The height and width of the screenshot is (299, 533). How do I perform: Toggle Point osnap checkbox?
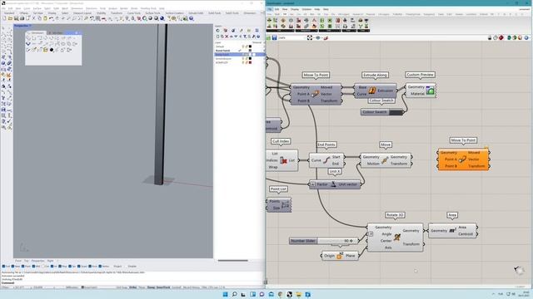[x=22, y=267]
